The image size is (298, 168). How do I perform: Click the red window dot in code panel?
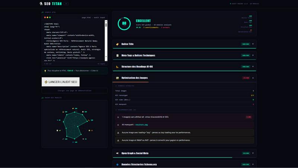[x=45, y=17]
